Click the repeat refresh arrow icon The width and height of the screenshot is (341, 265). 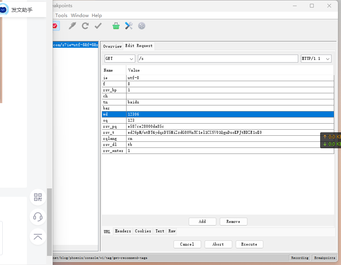[x=85, y=26]
